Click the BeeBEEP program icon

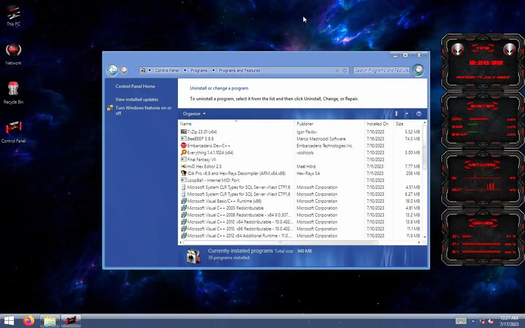coord(184,138)
